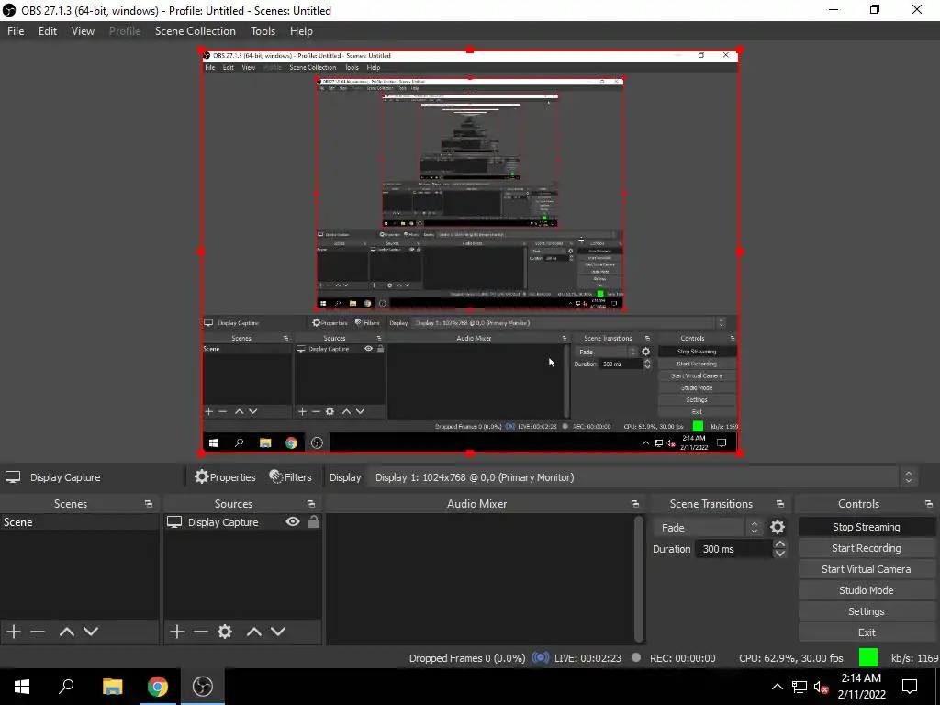Click the LIVE: 00:02:23 timer text
Screen dimensions: 940x705
coord(587,657)
